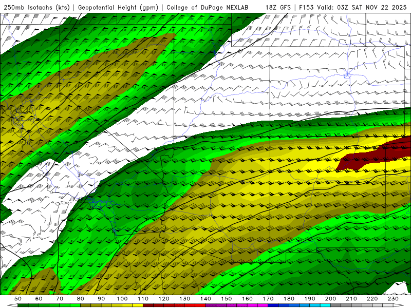Click the legend value 90

101,299
